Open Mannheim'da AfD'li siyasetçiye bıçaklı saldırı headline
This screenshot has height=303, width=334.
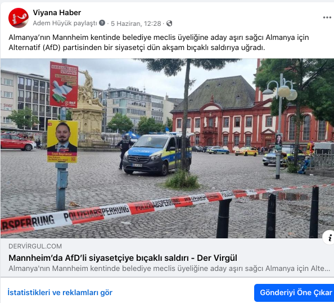click(x=123, y=258)
